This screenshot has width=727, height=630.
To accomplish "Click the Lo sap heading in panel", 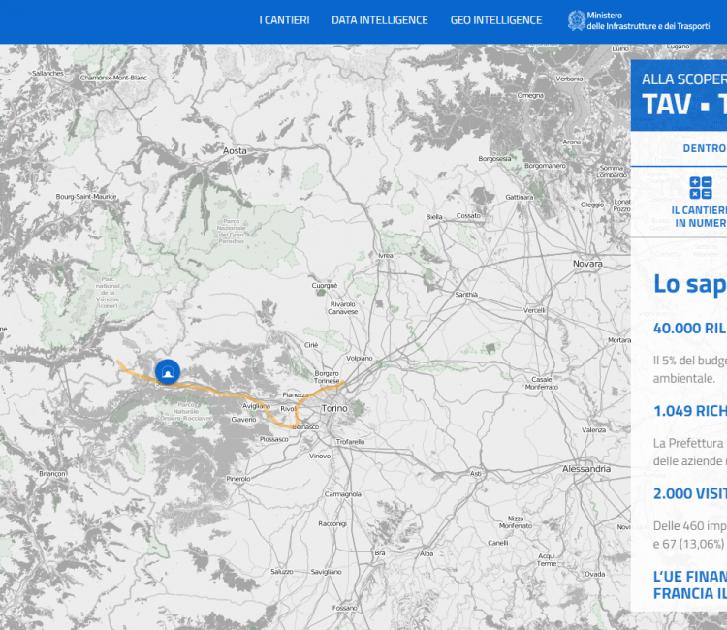I will click(x=690, y=284).
